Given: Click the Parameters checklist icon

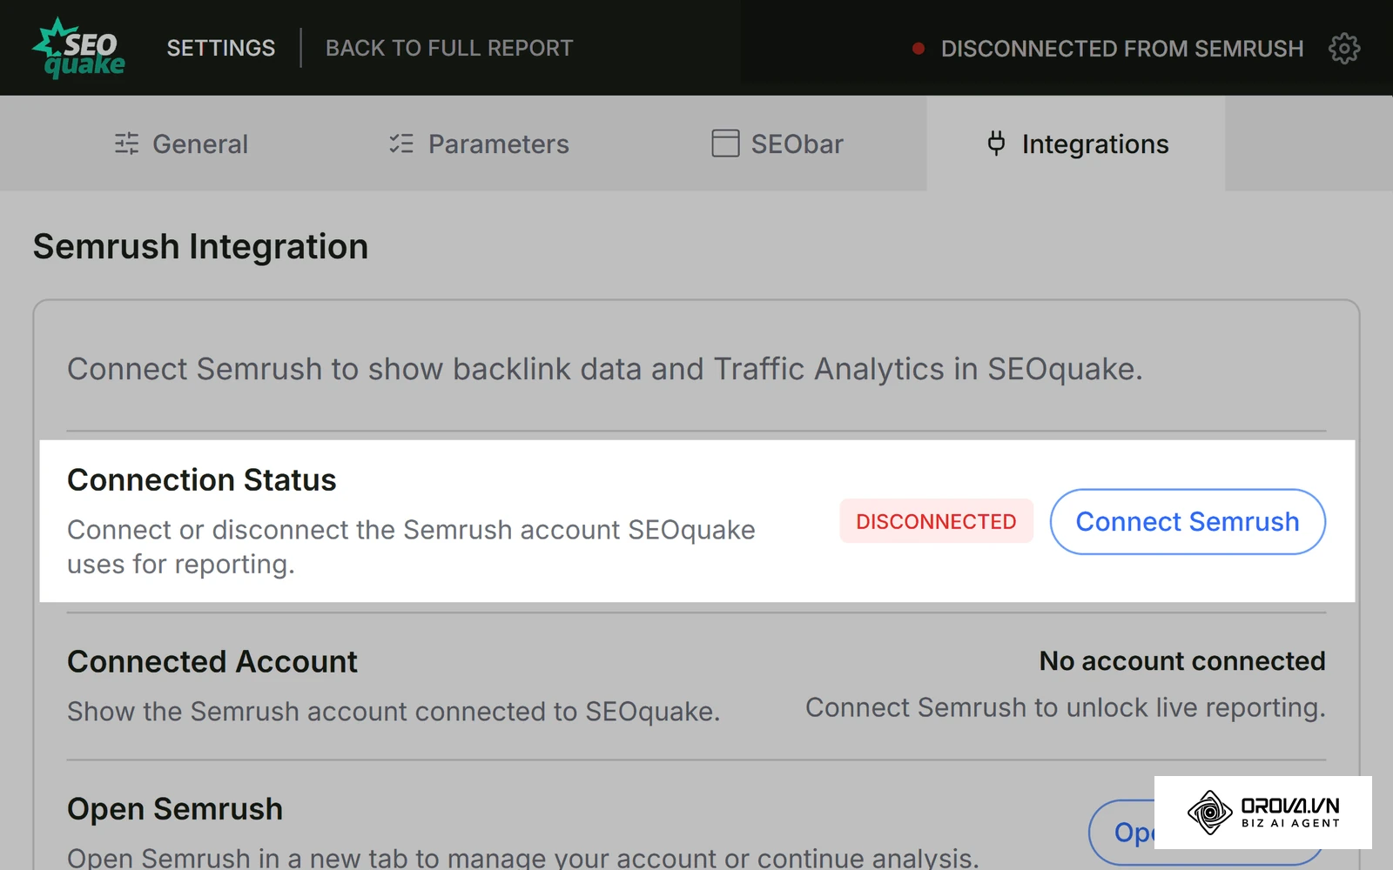Looking at the screenshot, I should [401, 144].
